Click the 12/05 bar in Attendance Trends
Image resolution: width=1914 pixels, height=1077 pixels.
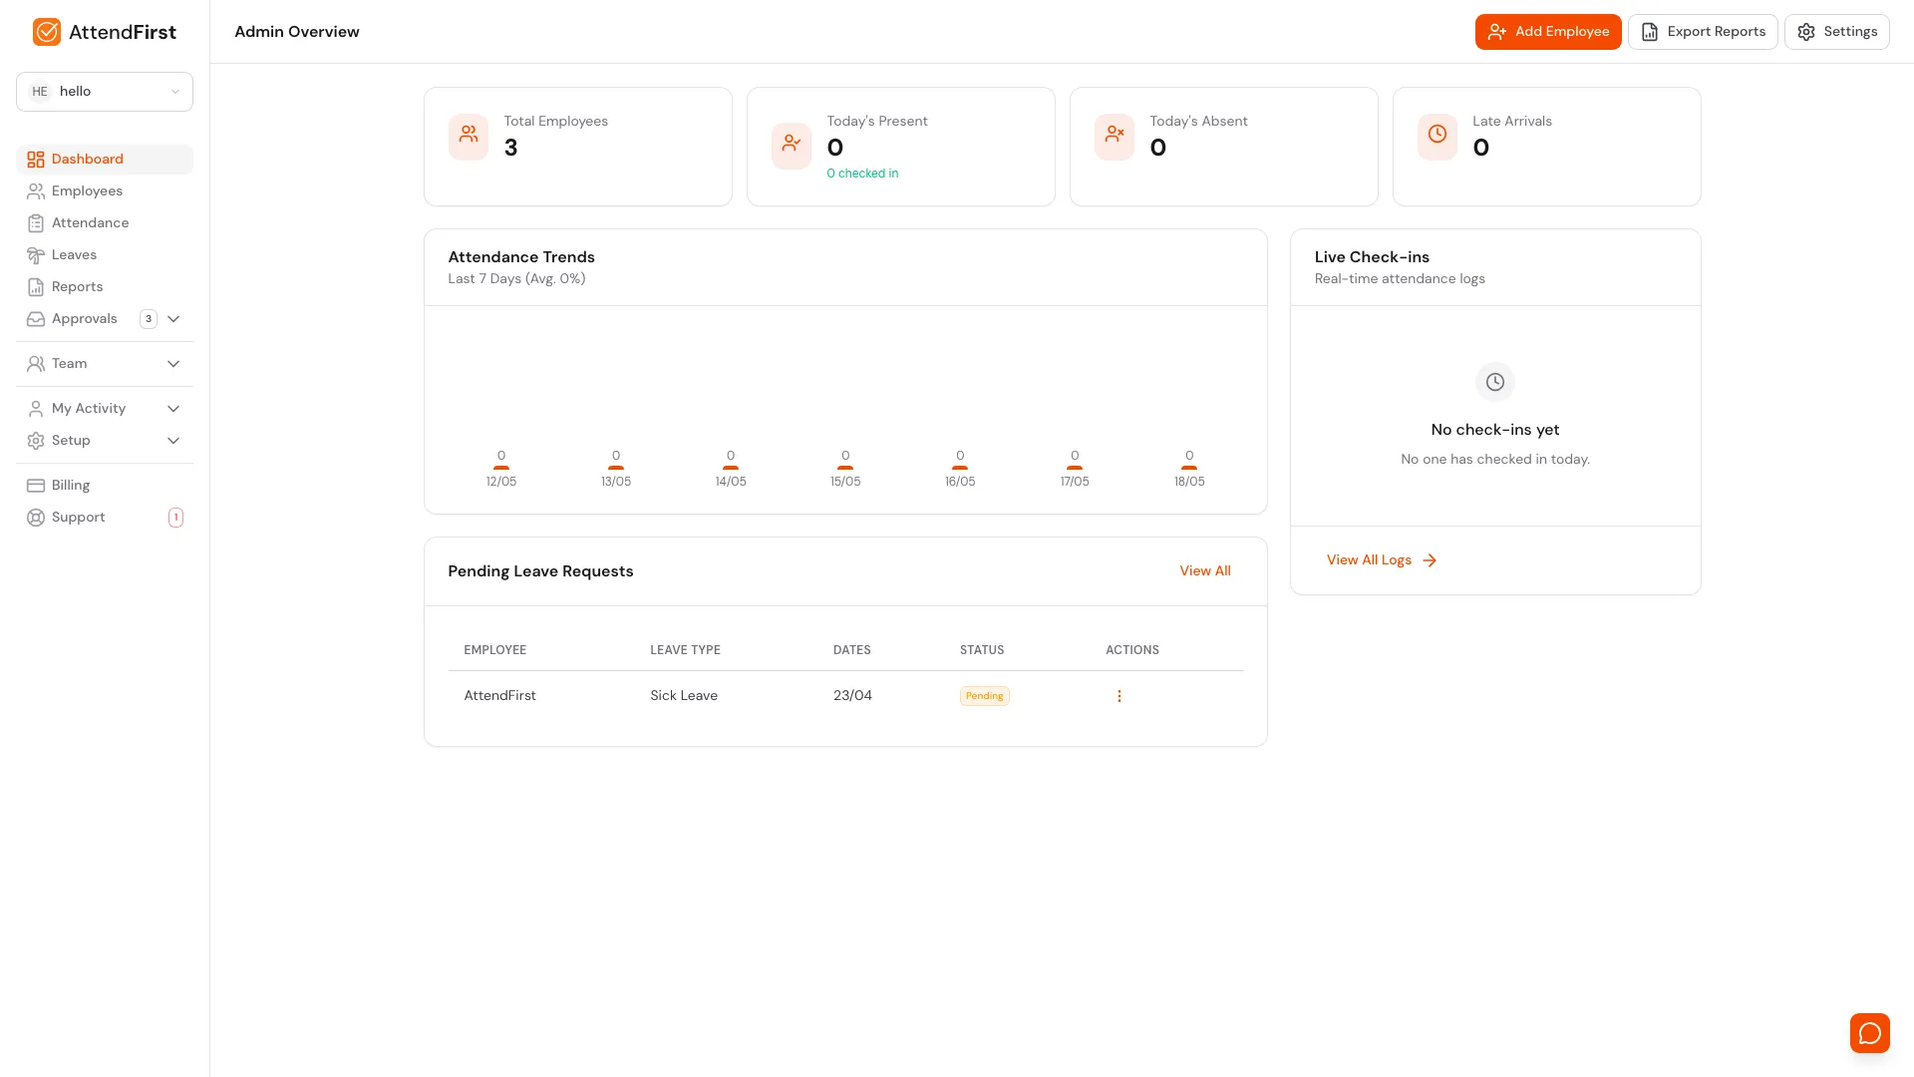pyautogui.click(x=501, y=467)
